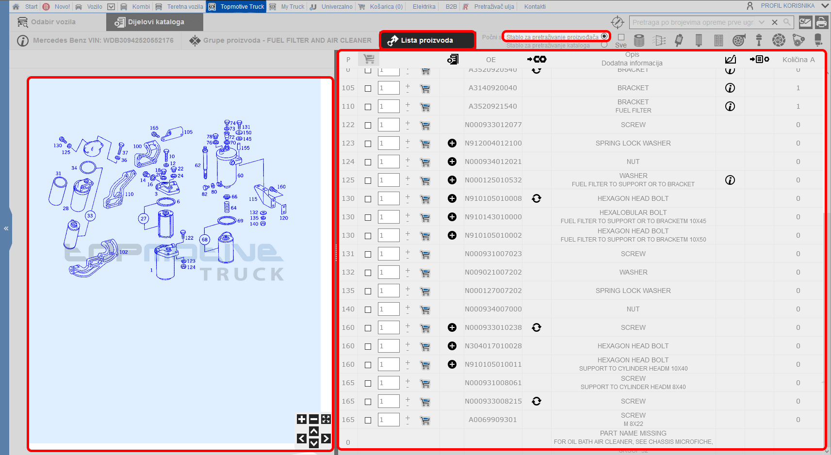Open Grupe proizvoda product groups
Image resolution: width=831 pixels, height=455 pixels.
281,40
